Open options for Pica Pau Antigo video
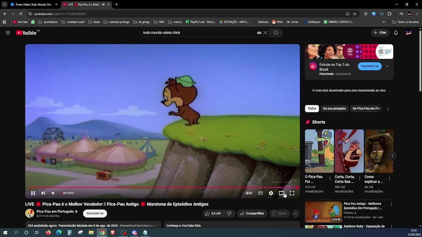422x237 pixels. tap(392, 204)
